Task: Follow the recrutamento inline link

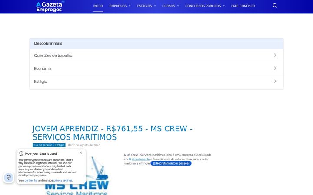Action: coord(140,159)
